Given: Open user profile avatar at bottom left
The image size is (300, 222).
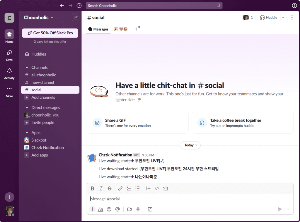Looking at the screenshot, I should click(x=9, y=211).
